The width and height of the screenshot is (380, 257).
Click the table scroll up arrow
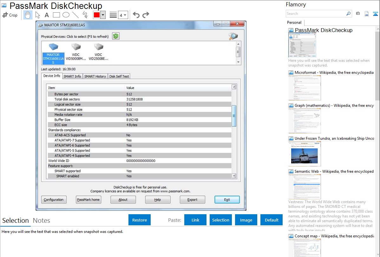coord(234,87)
